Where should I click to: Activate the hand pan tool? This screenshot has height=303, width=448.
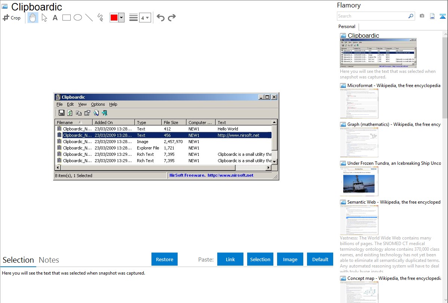[x=33, y=18]
